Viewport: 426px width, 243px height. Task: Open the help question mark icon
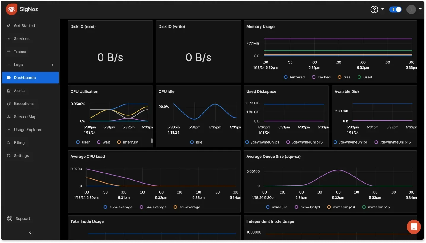coord(374,9)
